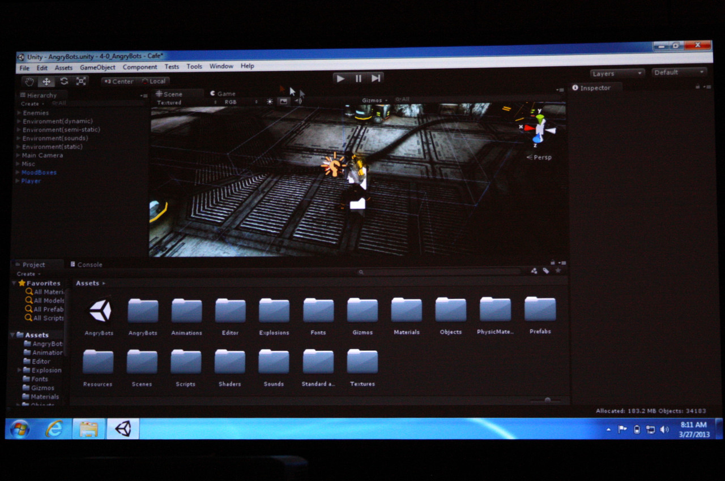The image size is (725, 481).
Task: Open the Default layout dropdown
Action: 679,72
